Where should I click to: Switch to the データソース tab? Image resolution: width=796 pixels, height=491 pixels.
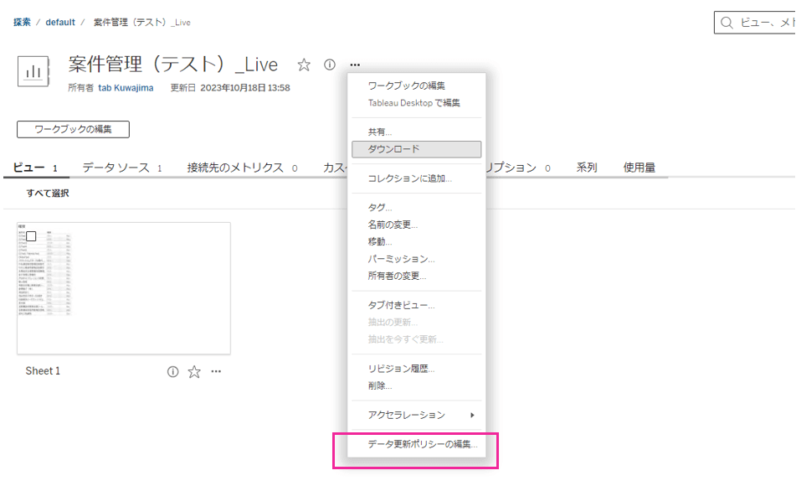tap(122, 168)
